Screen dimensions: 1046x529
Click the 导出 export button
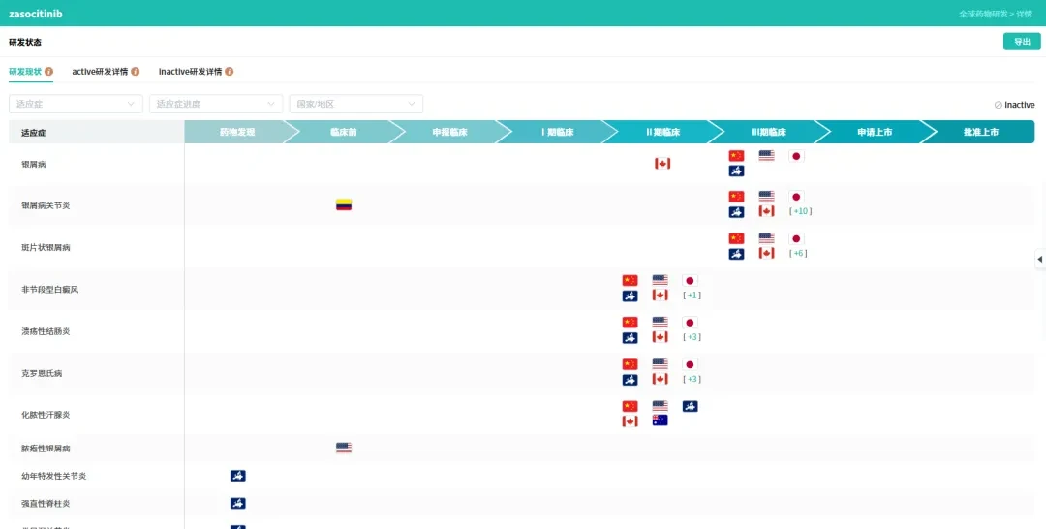[x=1022, y=42]
